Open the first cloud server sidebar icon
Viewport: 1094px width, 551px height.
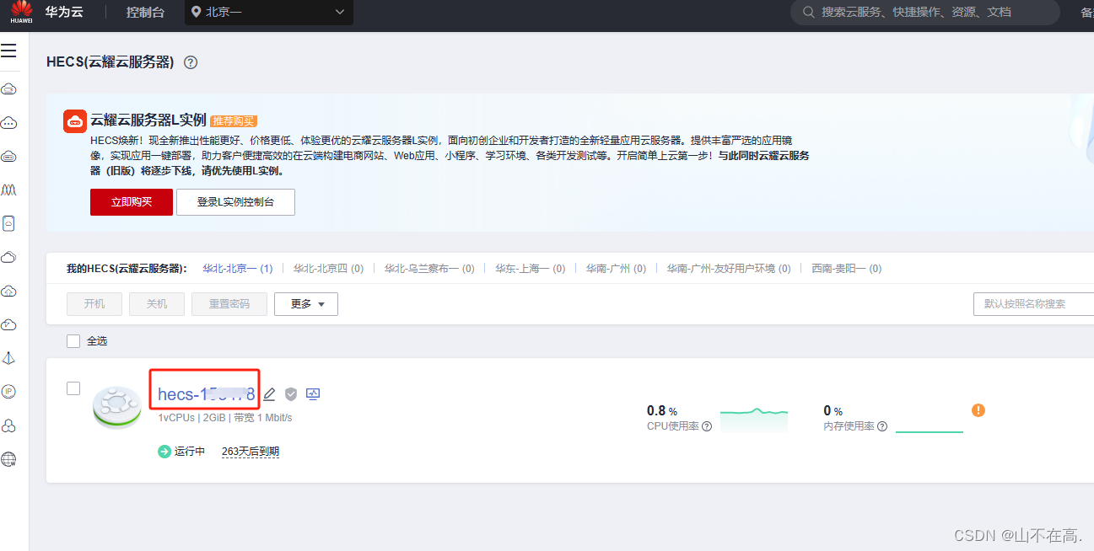click(x=8, y=88)
